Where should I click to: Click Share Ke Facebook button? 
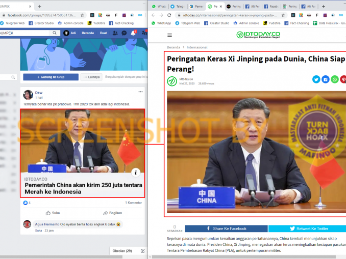tap(226, 228)
